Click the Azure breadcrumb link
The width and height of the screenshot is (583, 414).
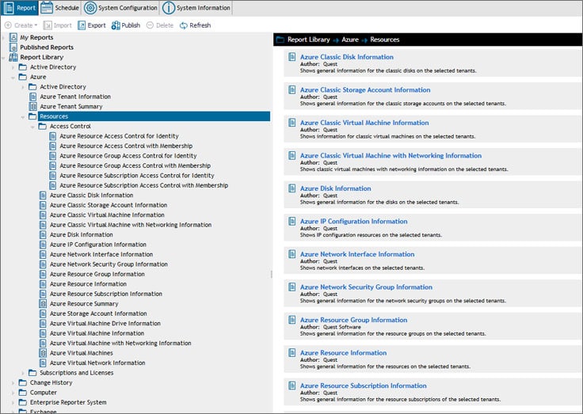(x=350, y=40)
